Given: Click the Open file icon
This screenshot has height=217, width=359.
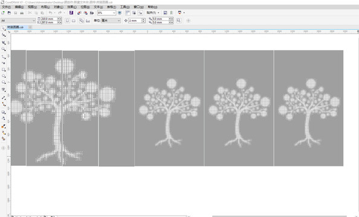Looking at the screenshot, I should click(9, 13).
